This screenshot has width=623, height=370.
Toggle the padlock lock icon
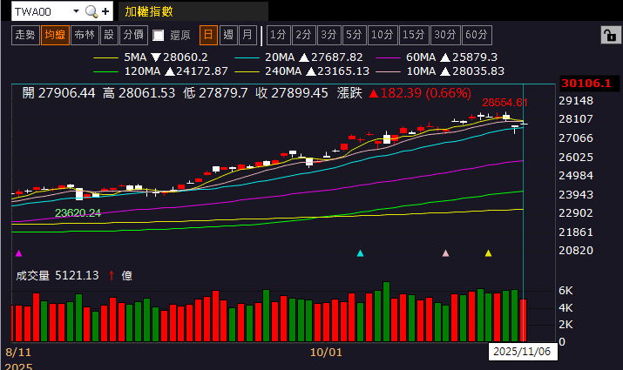pos(611,36)
